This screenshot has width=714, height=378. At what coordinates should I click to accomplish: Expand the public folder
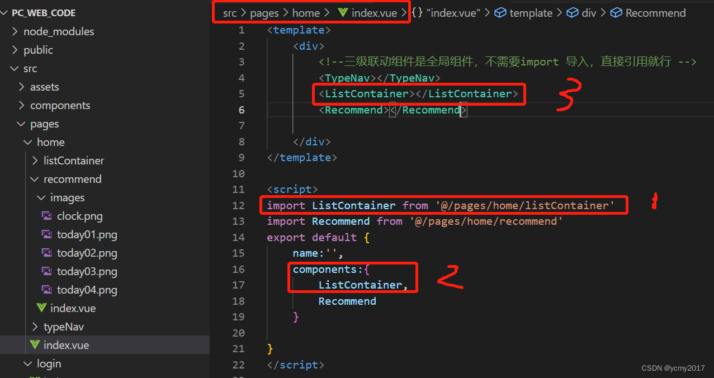click(x=15, y=50)
